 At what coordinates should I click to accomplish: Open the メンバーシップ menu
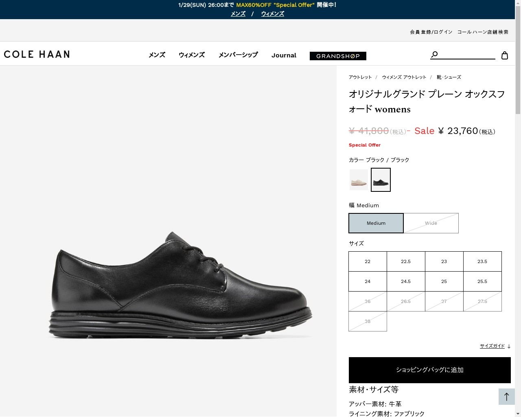(238, 55)
